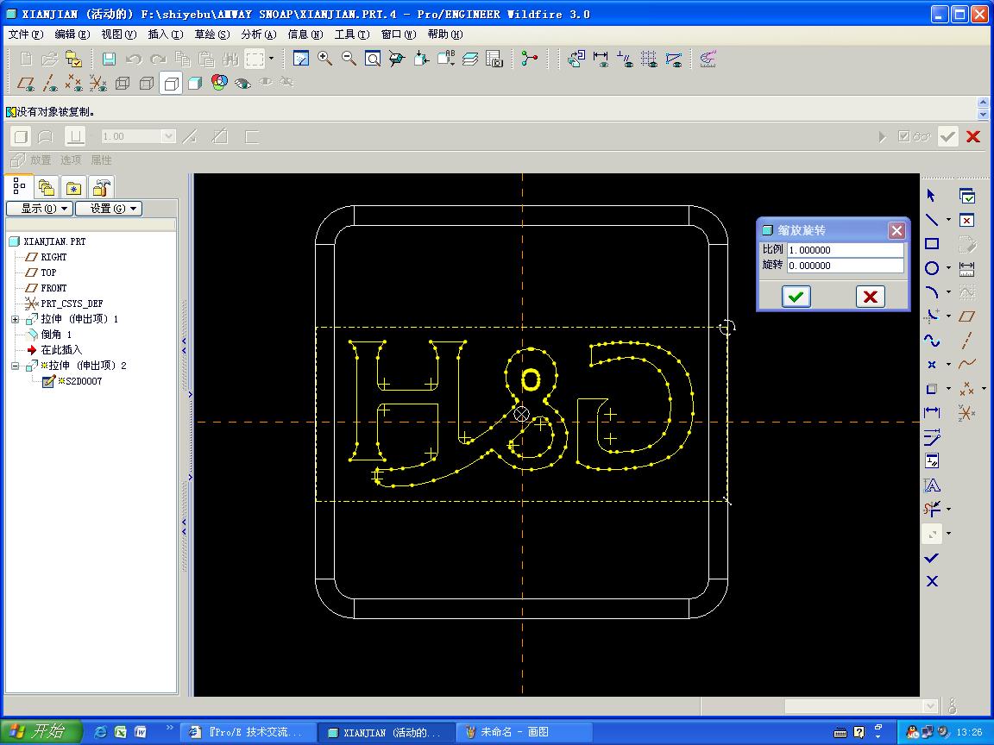The image size is (994, 745).
Task: Open the 编辑(E) menu
Action: 72,34
